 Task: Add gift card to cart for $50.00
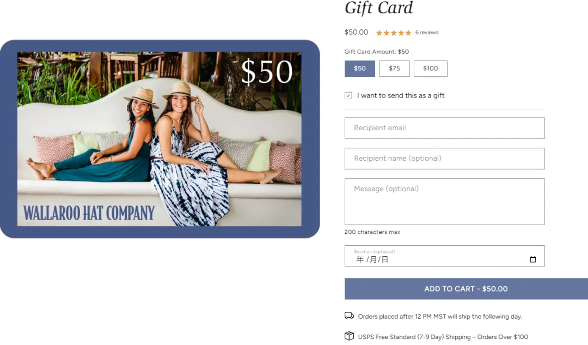[466, 289]
